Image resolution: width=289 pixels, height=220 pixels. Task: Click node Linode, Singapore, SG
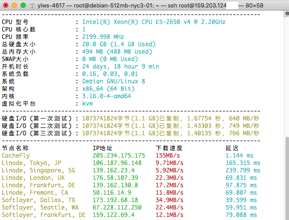point(38,170)
